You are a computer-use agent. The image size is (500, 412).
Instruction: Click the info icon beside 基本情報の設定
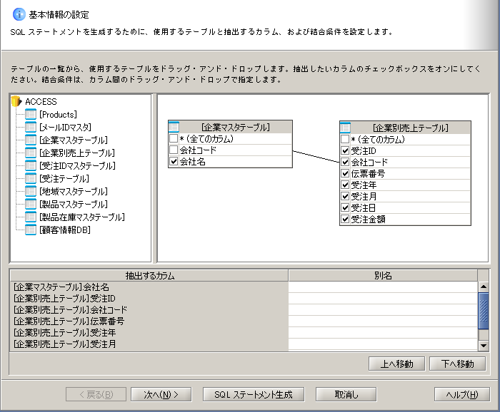click(x=19, y=15)
